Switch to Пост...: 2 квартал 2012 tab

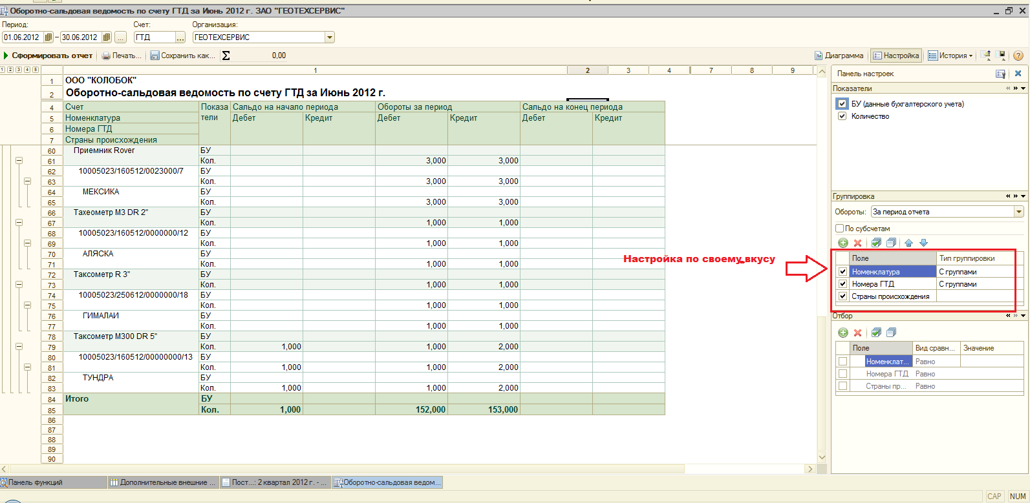coord(275,482)
